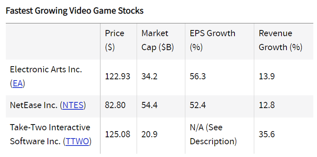Screen dimensions: 317x157
Task: Select the 122.93 price cell
Action: (118, 77)
